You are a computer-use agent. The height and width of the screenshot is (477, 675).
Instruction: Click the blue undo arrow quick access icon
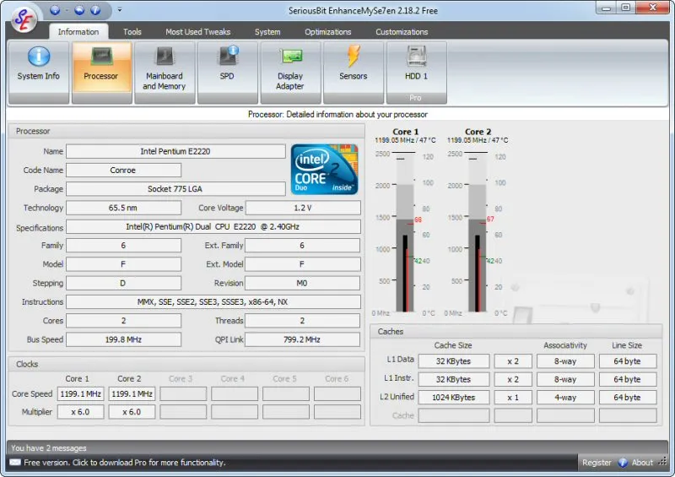tap(79, 10)
